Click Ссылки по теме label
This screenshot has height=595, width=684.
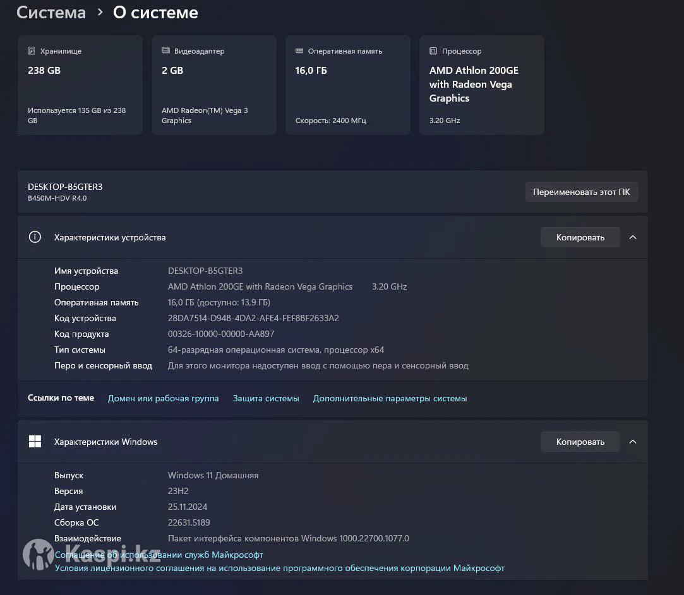coord(61,398)
